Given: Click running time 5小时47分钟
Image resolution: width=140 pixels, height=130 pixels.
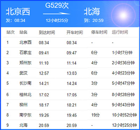Looking at the screenshot, I should click(123, 83).
